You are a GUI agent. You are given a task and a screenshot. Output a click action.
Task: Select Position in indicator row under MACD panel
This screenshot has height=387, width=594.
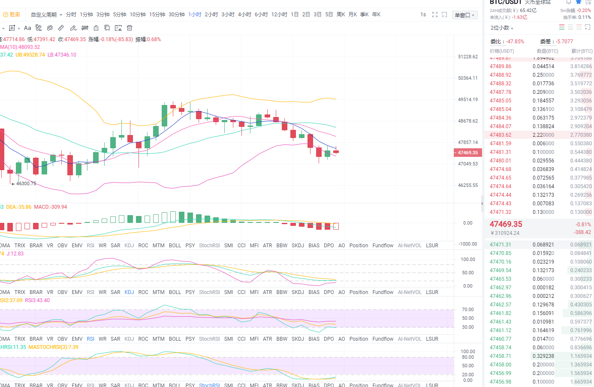359,246
